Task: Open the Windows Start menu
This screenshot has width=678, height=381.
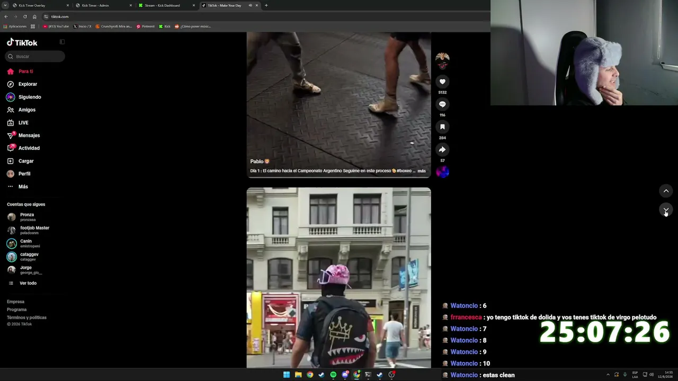Action: pos(287,375)
